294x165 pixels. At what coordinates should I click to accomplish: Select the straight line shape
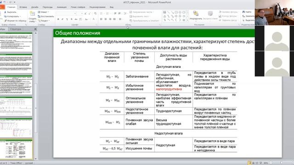click(x=169, y=12)
